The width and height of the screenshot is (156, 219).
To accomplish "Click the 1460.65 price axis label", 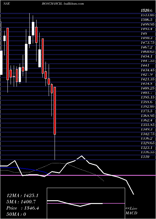I will tap(148, 52).
